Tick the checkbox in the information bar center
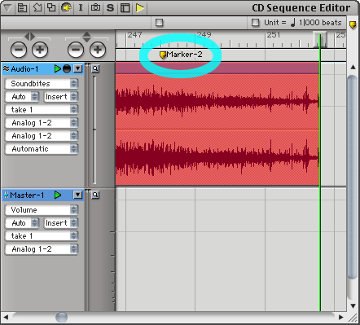The width and height of the screenshot is (360, 325). 160,23
